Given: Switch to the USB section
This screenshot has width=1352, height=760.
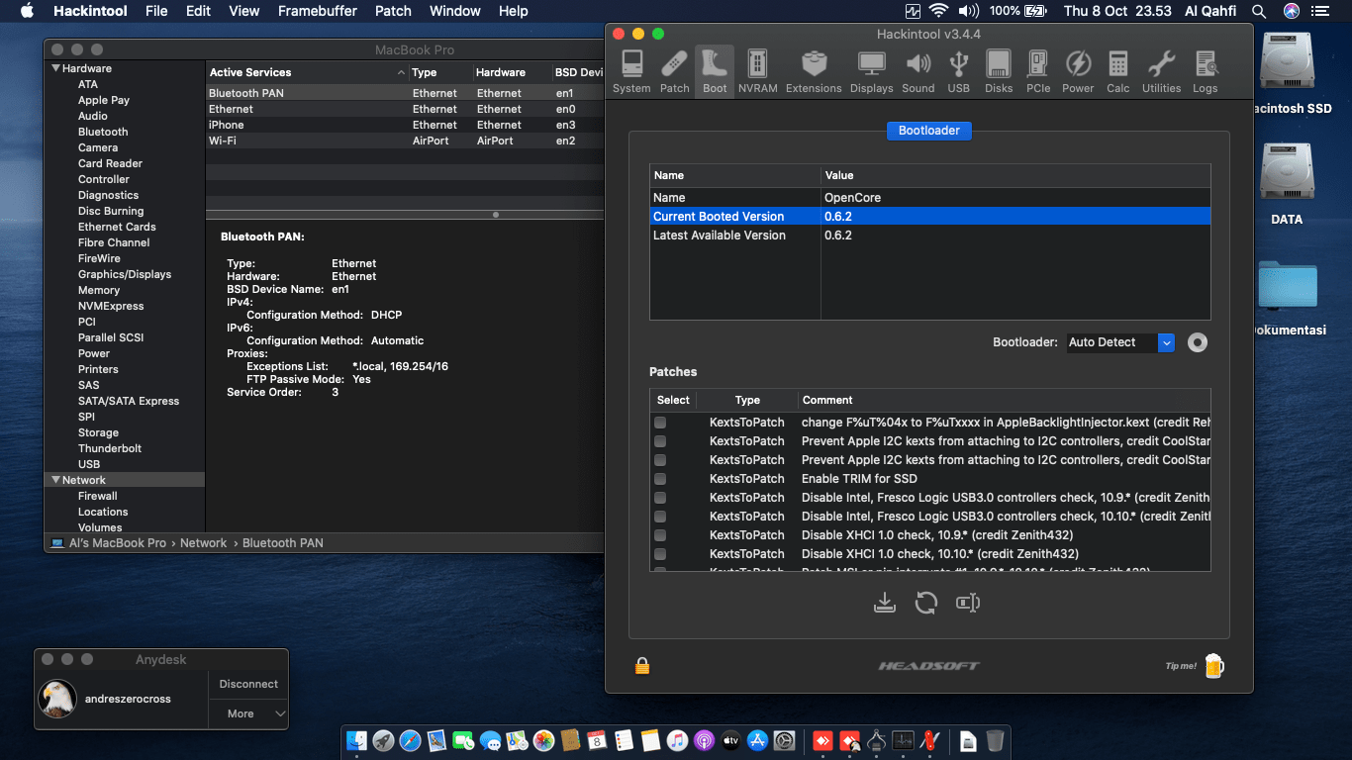Looking at the screenshot, I should 958,70.
